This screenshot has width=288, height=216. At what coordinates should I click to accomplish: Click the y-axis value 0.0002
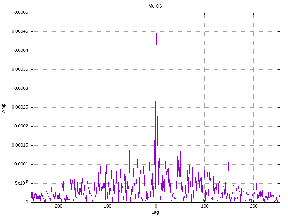[21, 126]
